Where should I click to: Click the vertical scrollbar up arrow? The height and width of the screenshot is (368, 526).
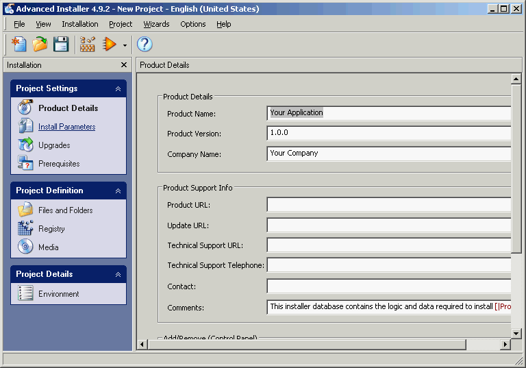click(x=516, y=79)
